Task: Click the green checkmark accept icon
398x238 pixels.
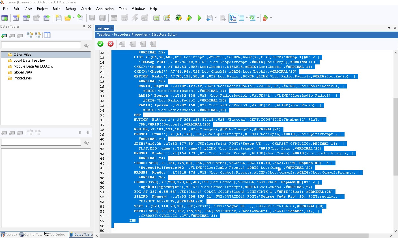Action: (100, 44)
